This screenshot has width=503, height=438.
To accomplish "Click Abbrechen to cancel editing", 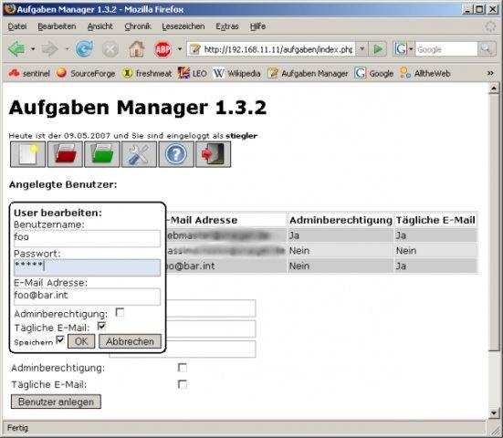I will coord(130,341).
